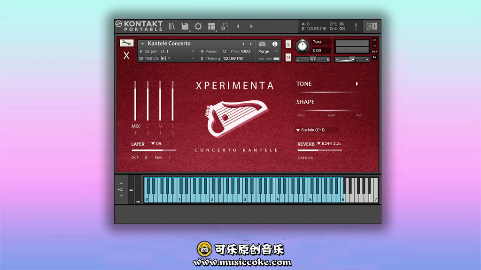Screen dimensions: 481x270
Task: Expand the TONE section arrow
Action: (357, 83)
